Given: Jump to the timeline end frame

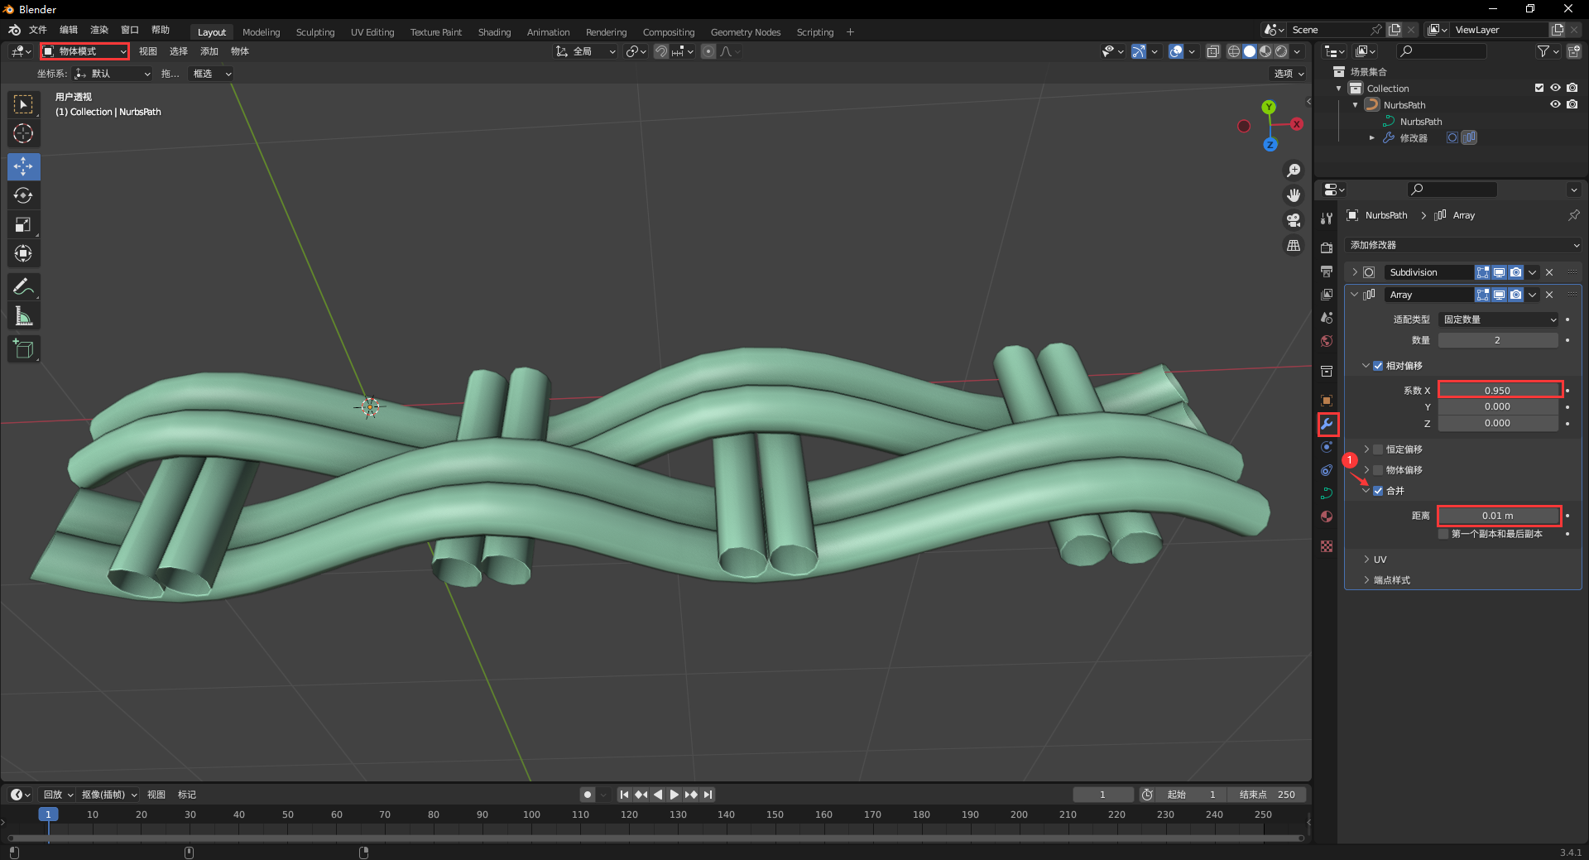Looking at the screenshot, I should (x=708, y=795).
